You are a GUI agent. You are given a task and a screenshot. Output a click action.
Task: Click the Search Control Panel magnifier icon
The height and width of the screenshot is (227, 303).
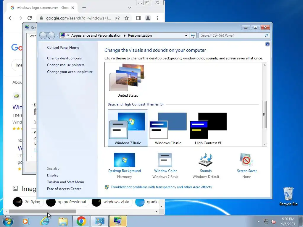pos(266,35)
